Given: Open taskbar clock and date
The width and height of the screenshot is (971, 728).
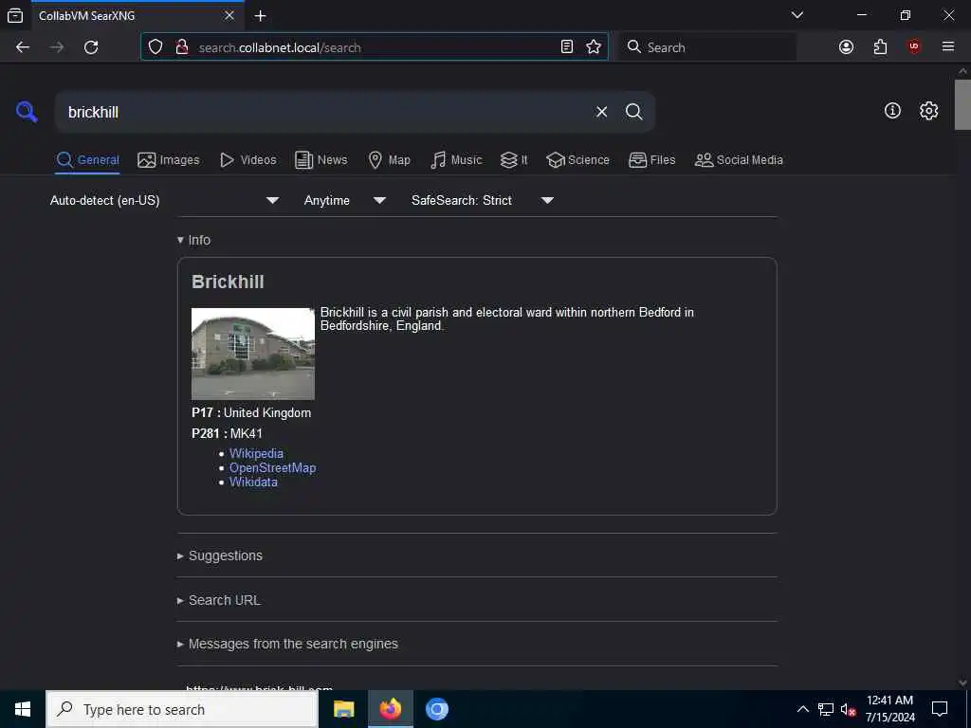Looking at the screenshot, I should click(x=889, y=709).
